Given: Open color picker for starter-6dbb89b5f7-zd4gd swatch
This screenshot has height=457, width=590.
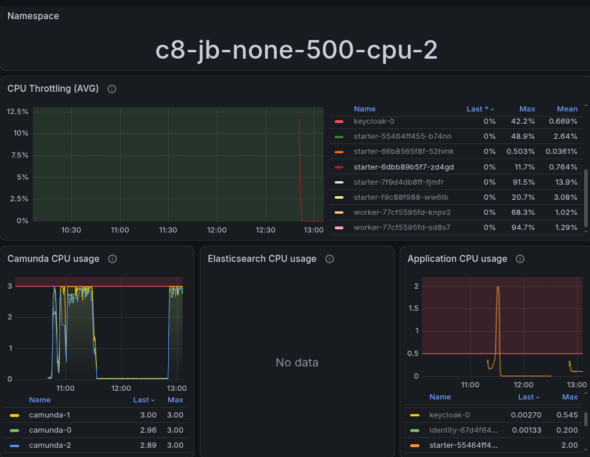Looking at the screenshot, I should (339, 167).
